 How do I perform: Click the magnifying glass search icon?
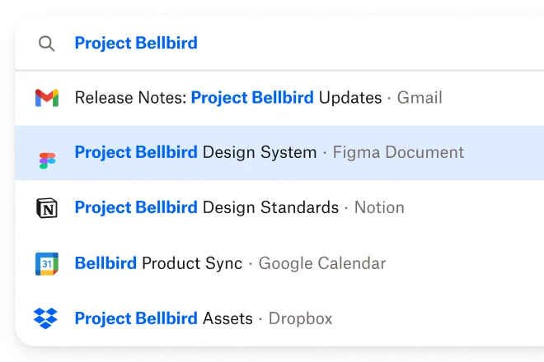(47, 44)
